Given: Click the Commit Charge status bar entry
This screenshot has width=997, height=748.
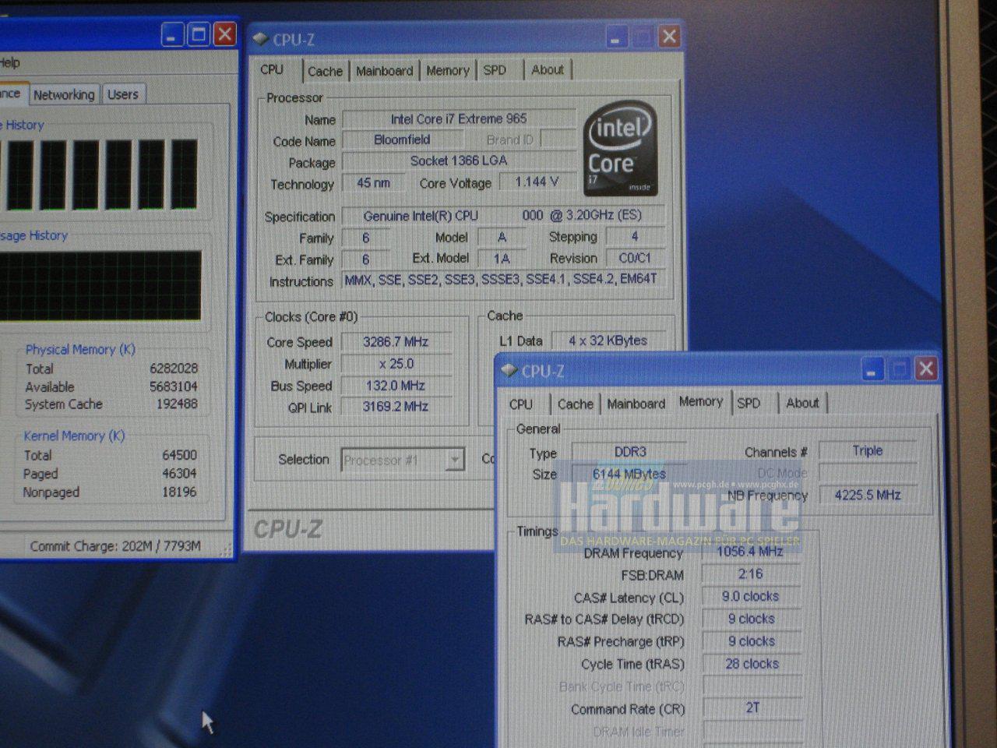Looking at the screenshot, I should point(115,546).
